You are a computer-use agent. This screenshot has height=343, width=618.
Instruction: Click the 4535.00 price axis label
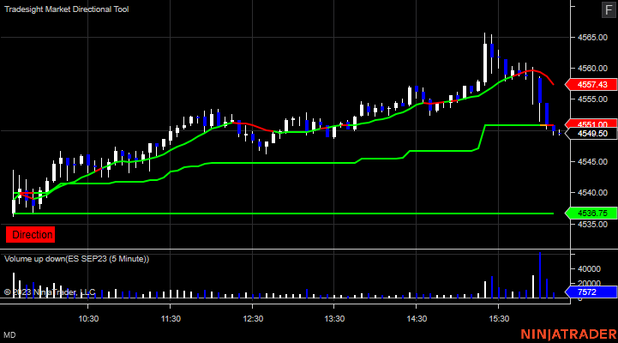[592, 224]
